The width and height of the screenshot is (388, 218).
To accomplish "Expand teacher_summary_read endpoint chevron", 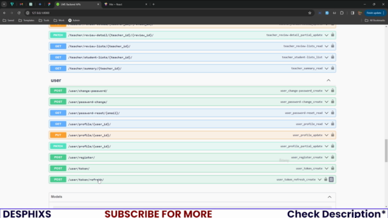I will (x=326, y=68).
